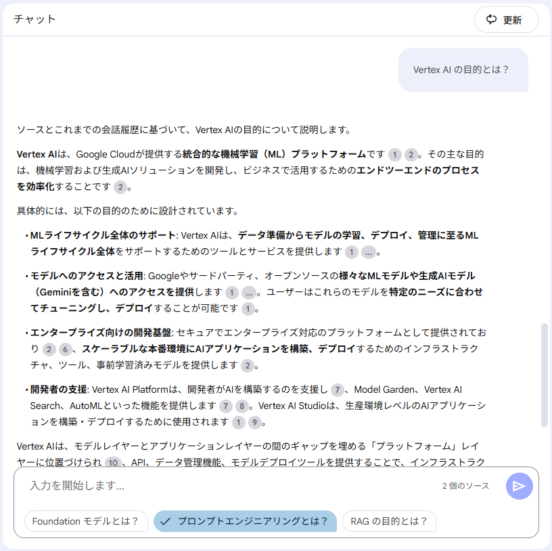The height and width of the screenshot is (551, 552).
Task: Open citation 2 after 効率化することです
Action: (120, 187)
